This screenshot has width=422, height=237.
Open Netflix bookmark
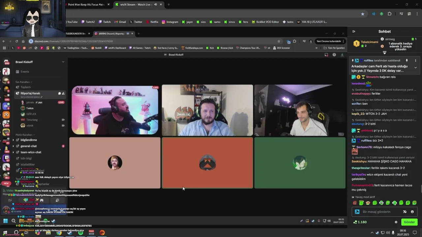tap(152, 22)
